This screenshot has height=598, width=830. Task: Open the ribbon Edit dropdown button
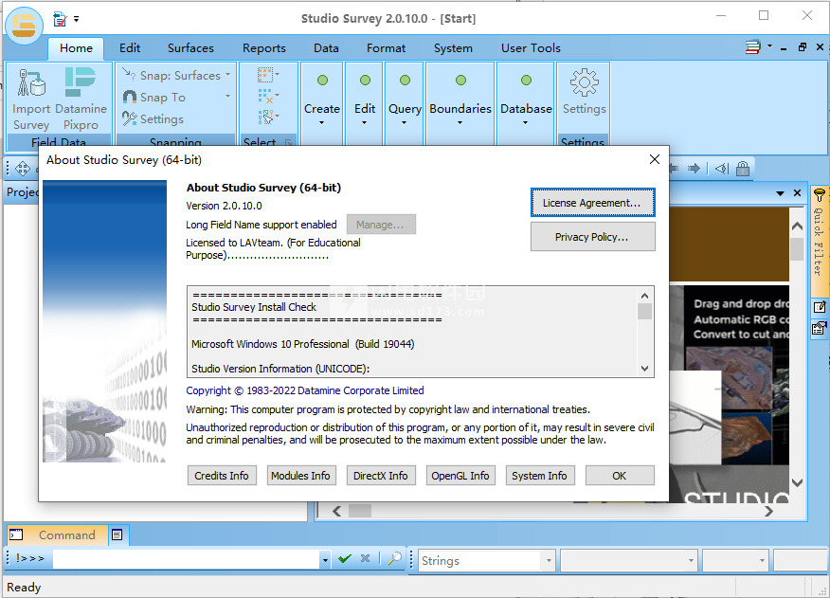(x=364, y=100)
